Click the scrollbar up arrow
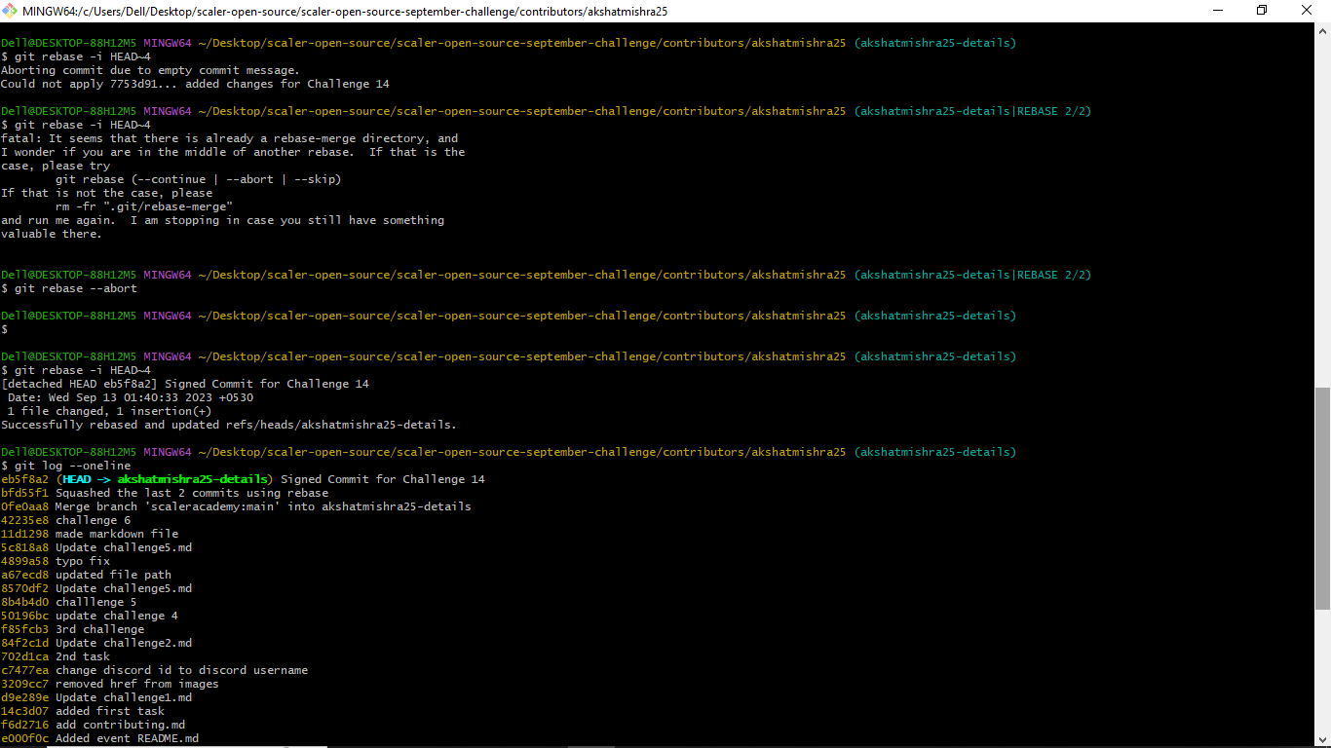The height and width of the screenshot is (748, 1331). 1323,30
